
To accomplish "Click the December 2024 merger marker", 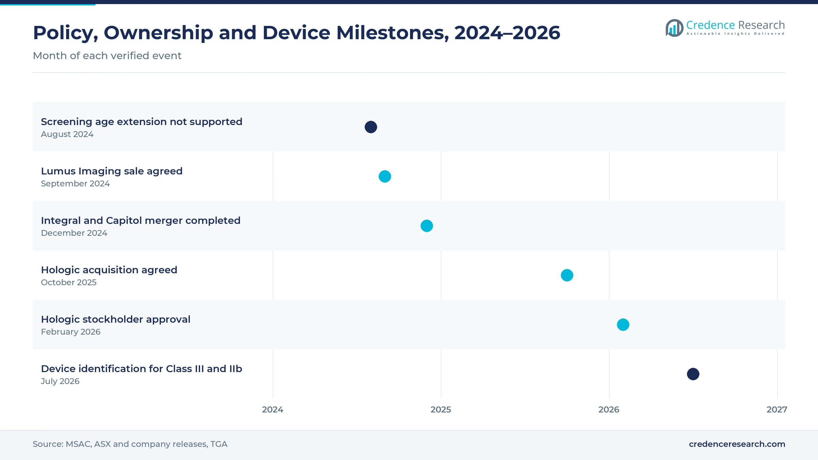I will (x=427, y=226).
